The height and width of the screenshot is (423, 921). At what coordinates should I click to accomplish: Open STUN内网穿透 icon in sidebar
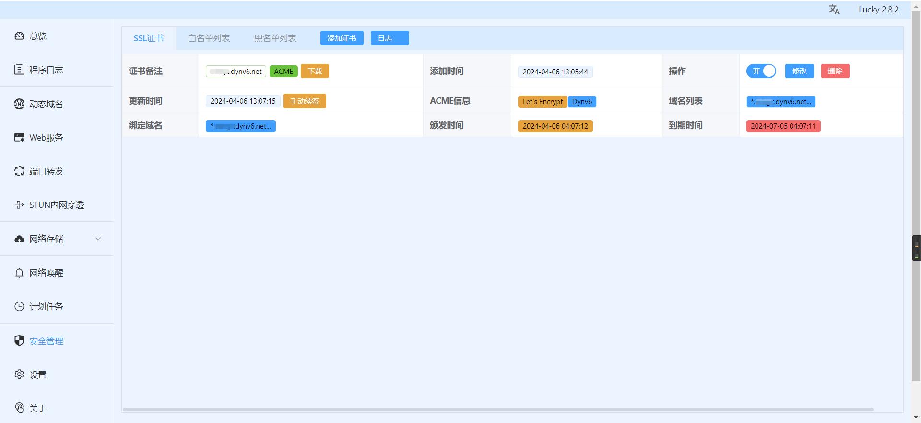19,205
